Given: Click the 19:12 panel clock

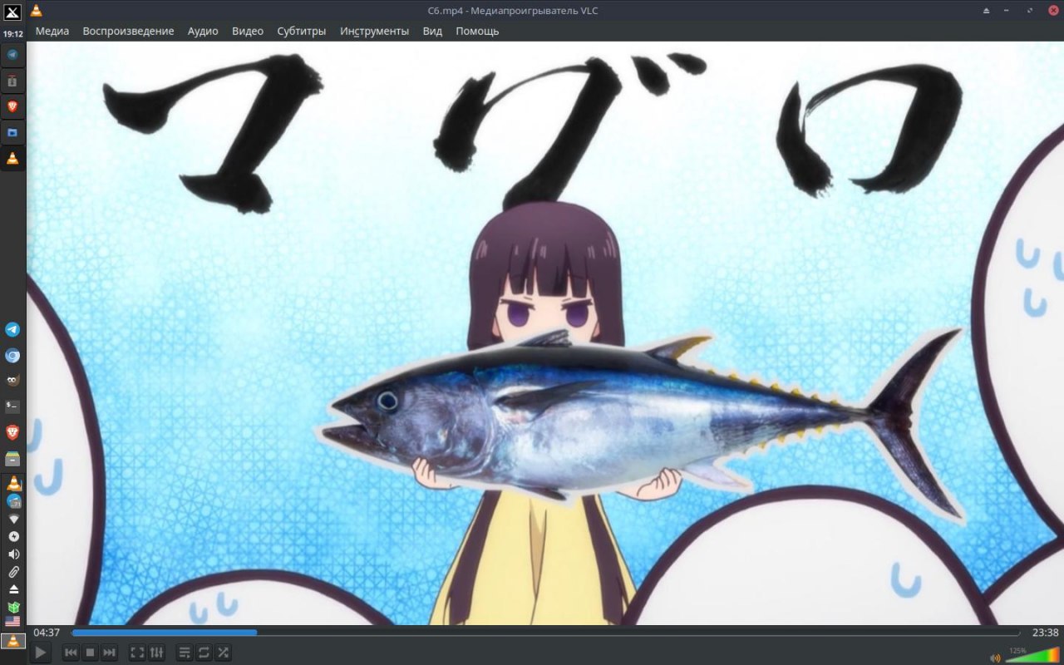Looking at the screenshot, I should click(12, 34).
